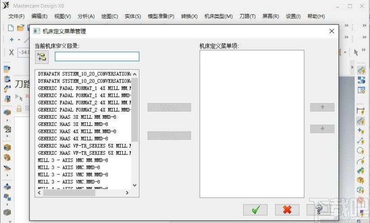This screenshot has height=223, width=370.
Task: Confirm dialog with green checkmark button
Action: pyautogui.click(x=255, y=209)
